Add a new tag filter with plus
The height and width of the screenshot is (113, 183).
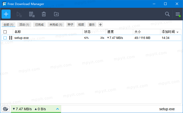[x=100, y=25]
